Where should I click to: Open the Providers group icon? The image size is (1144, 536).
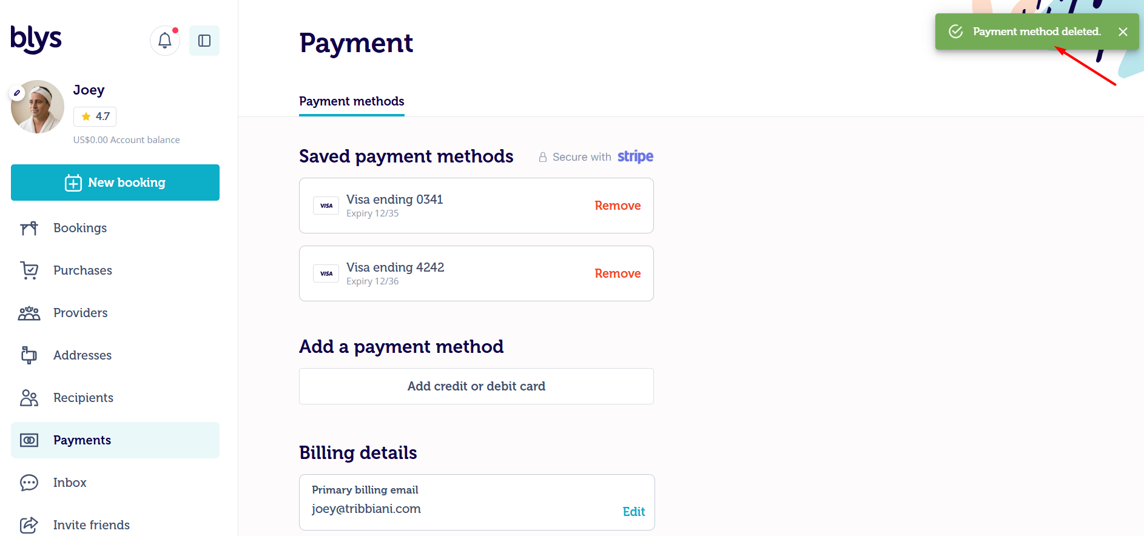click(x=29, y=313)
